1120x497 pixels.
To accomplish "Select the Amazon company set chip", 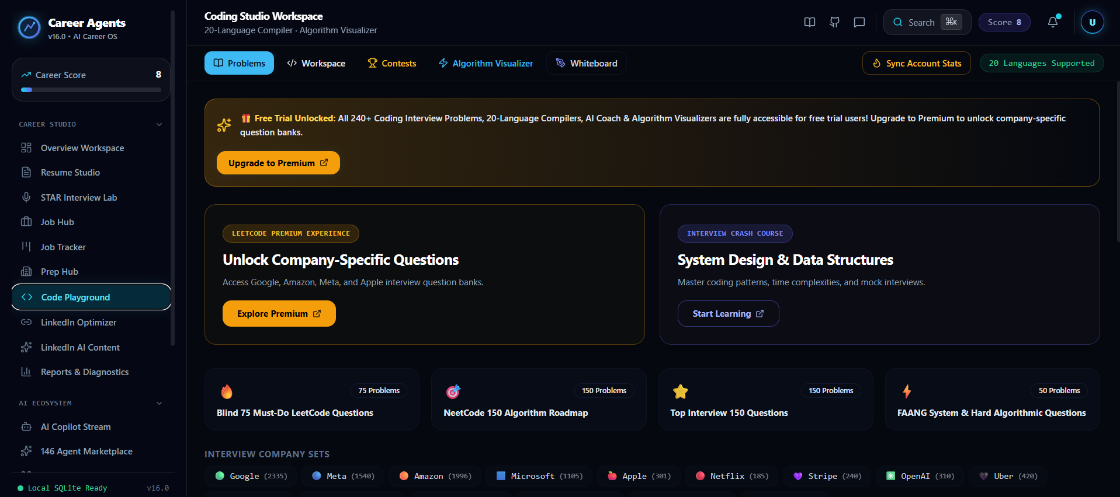I will (435, 476).
